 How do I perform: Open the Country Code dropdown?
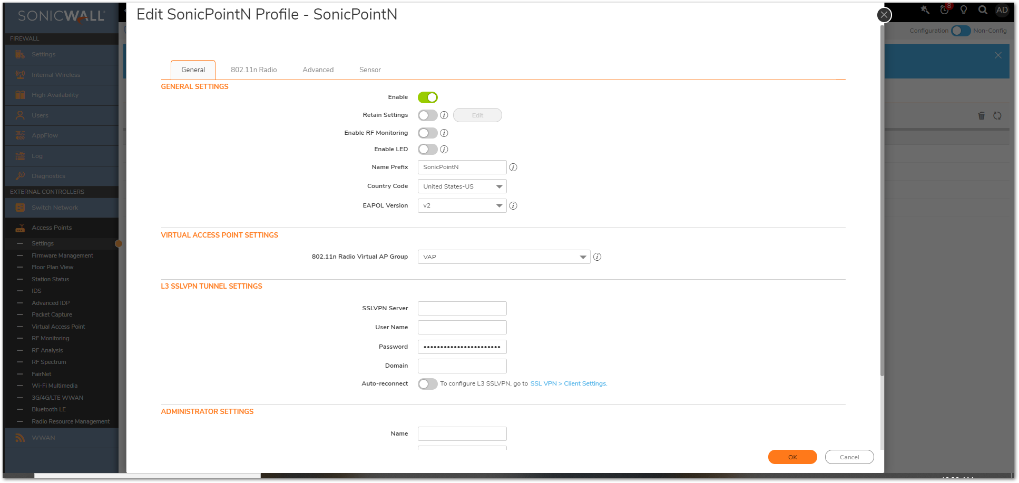462,186
